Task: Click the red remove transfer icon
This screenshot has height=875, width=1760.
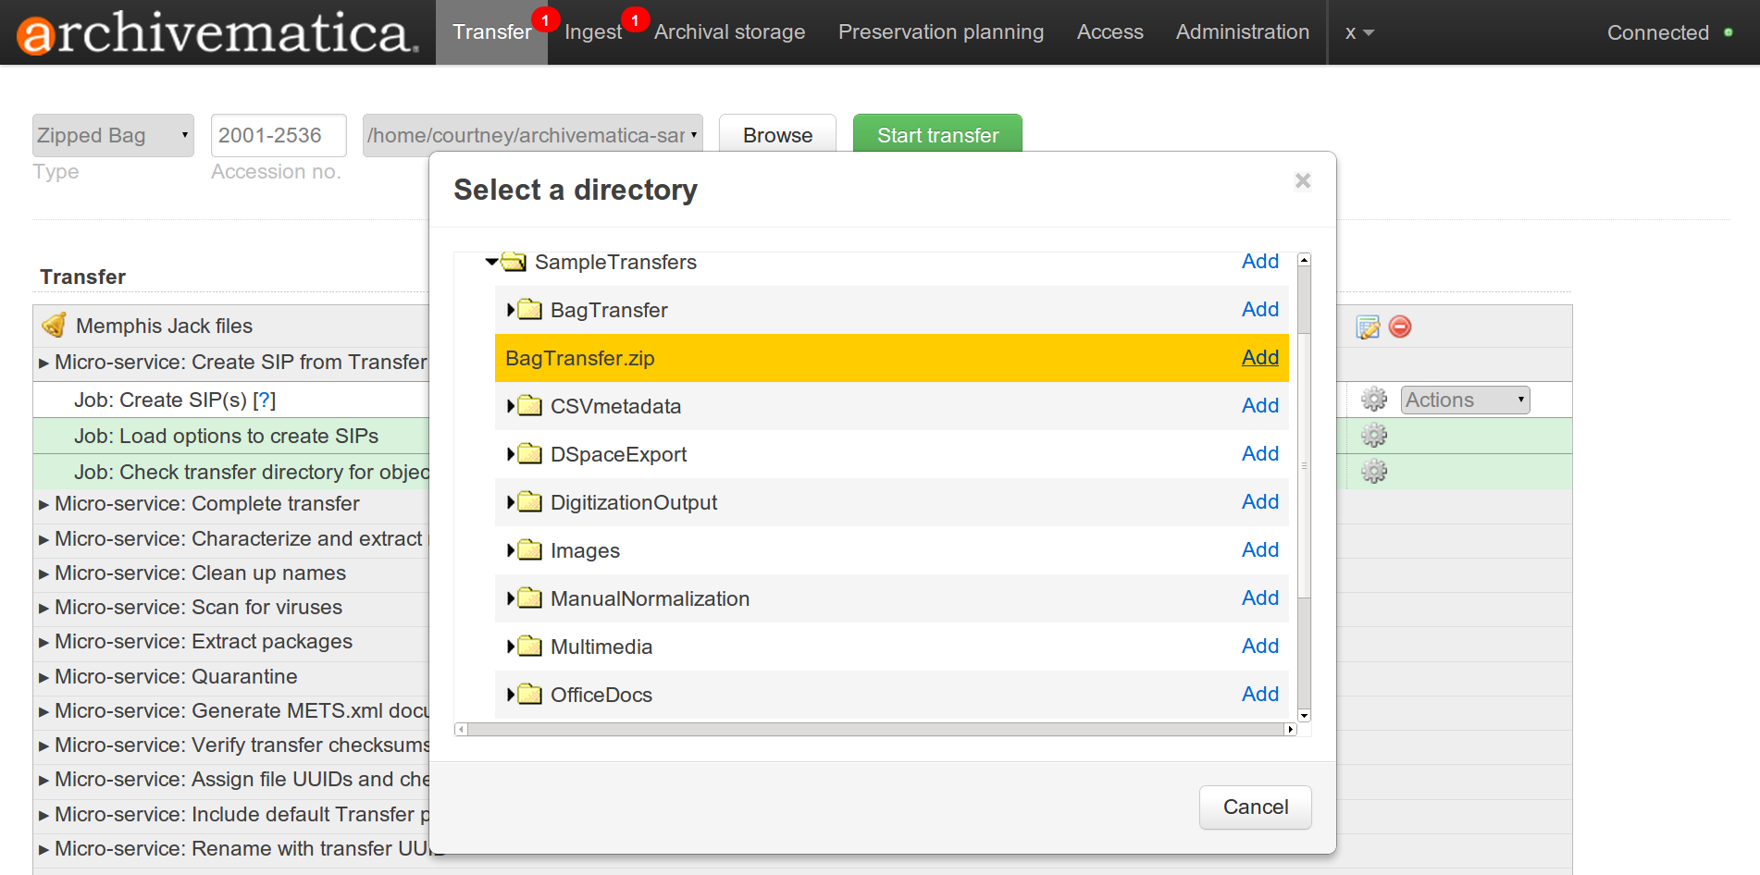Action: pyautogui.click(x=1400, y=327)
